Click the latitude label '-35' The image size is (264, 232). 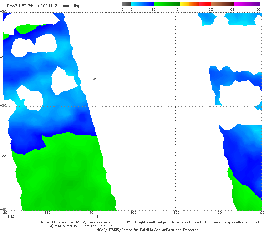click(3, 156)
